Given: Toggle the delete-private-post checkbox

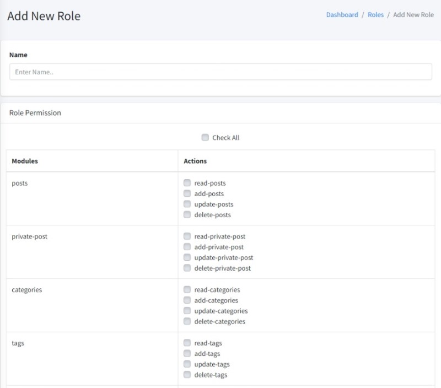Looking at the screenshot, I should pos(187,268).
